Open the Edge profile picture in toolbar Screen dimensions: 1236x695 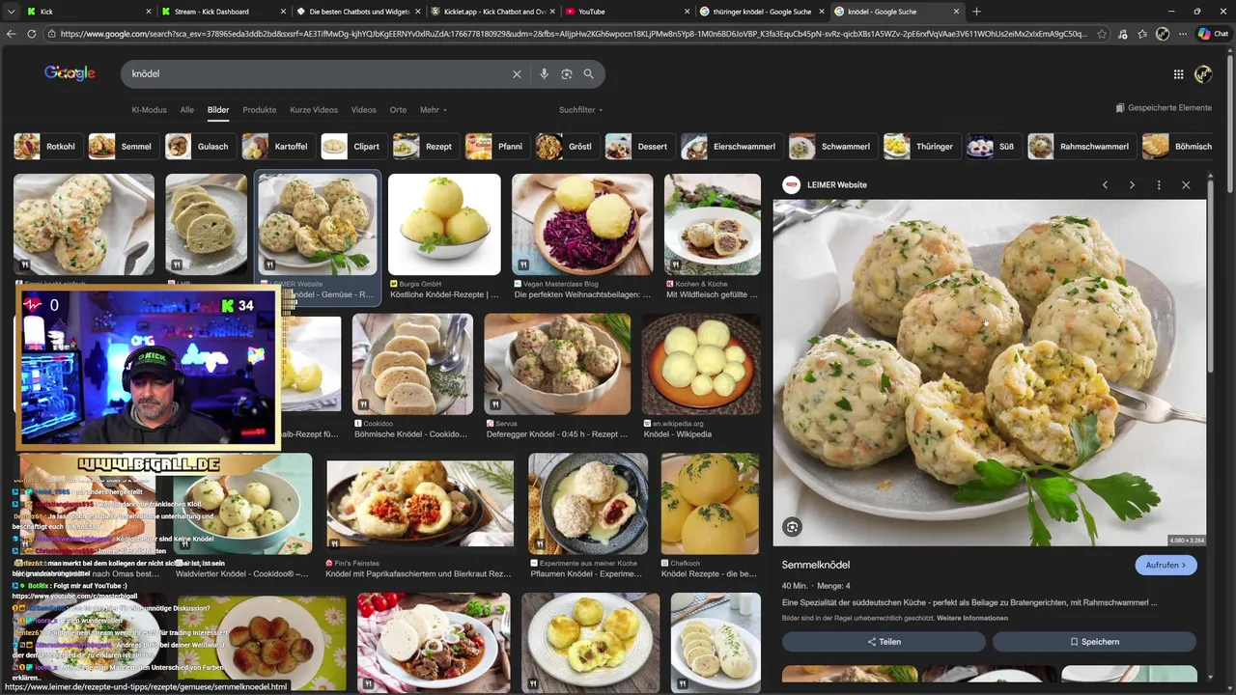tap(1163, 34)
